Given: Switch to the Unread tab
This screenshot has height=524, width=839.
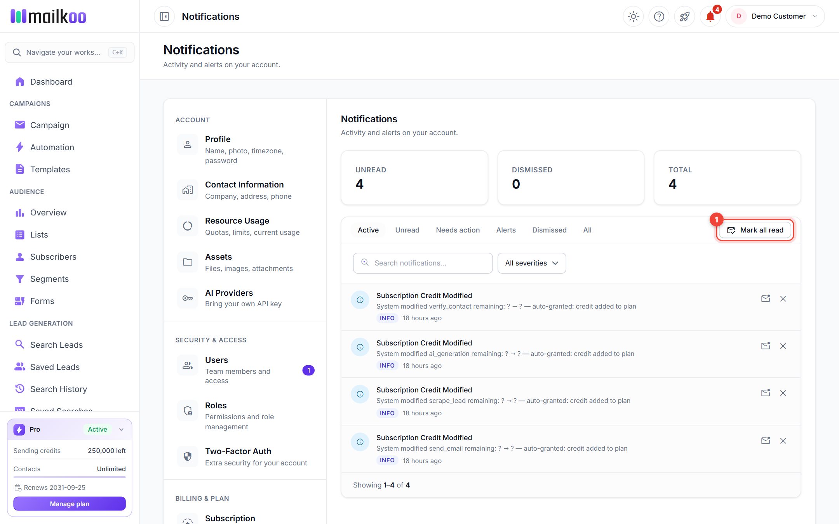Looking at the screenshot, I should coord(407,230).
